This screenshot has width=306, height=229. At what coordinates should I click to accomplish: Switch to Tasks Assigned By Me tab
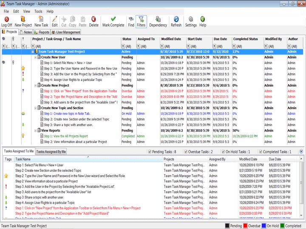(x=51, y=151)
